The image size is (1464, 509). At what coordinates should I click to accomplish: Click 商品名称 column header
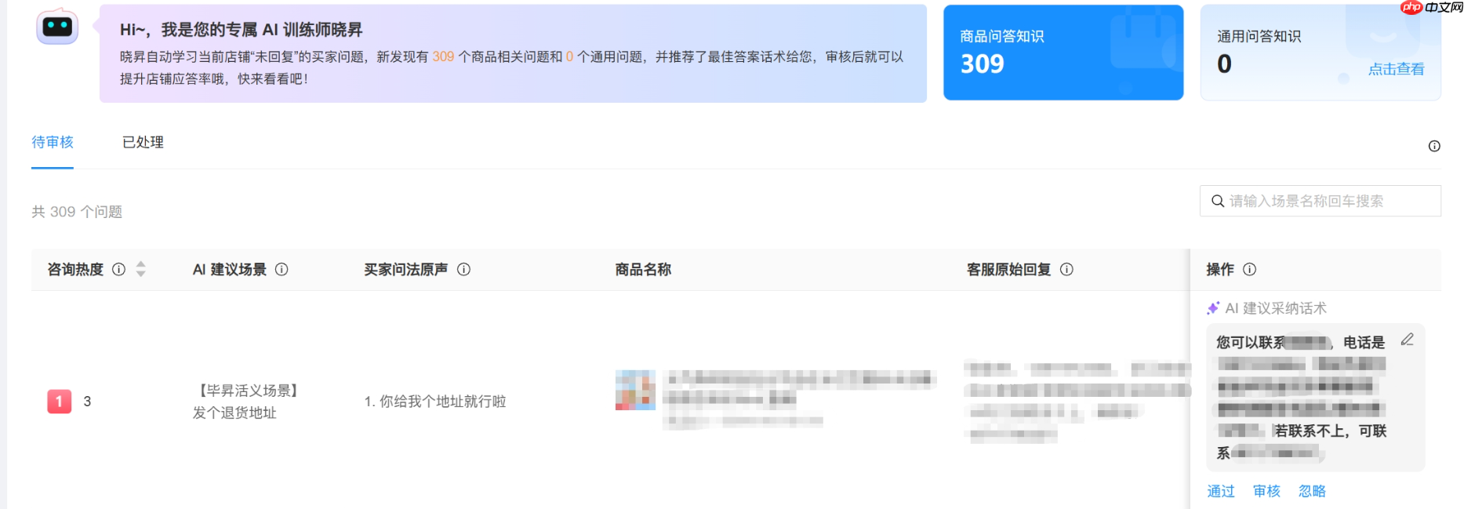643,269
